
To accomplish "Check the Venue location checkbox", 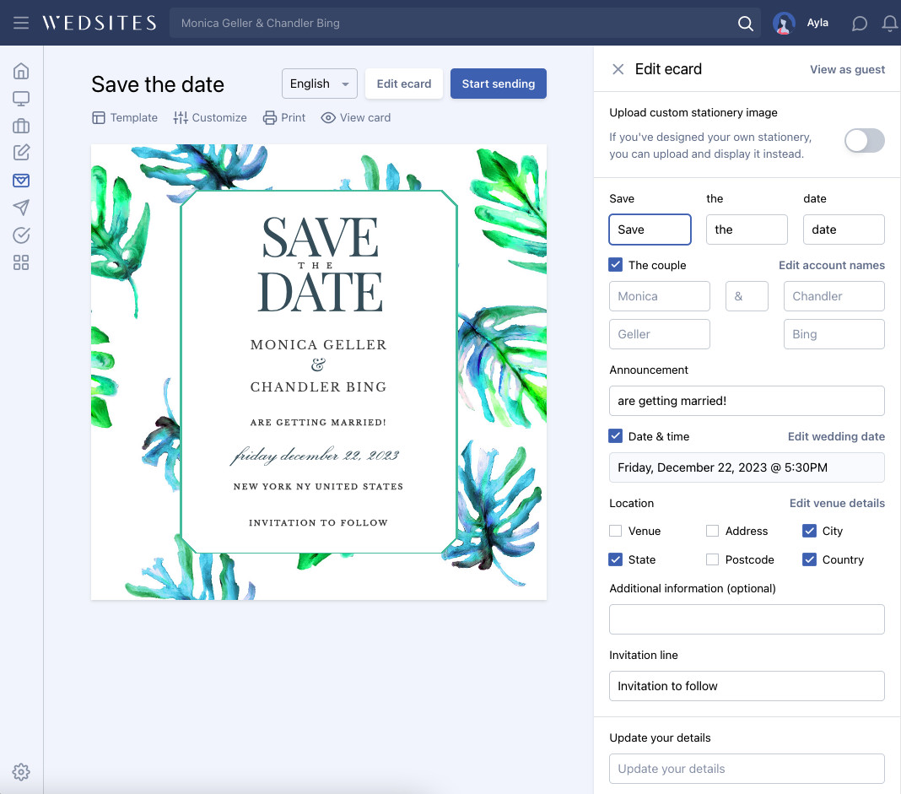I will [615, 531].
